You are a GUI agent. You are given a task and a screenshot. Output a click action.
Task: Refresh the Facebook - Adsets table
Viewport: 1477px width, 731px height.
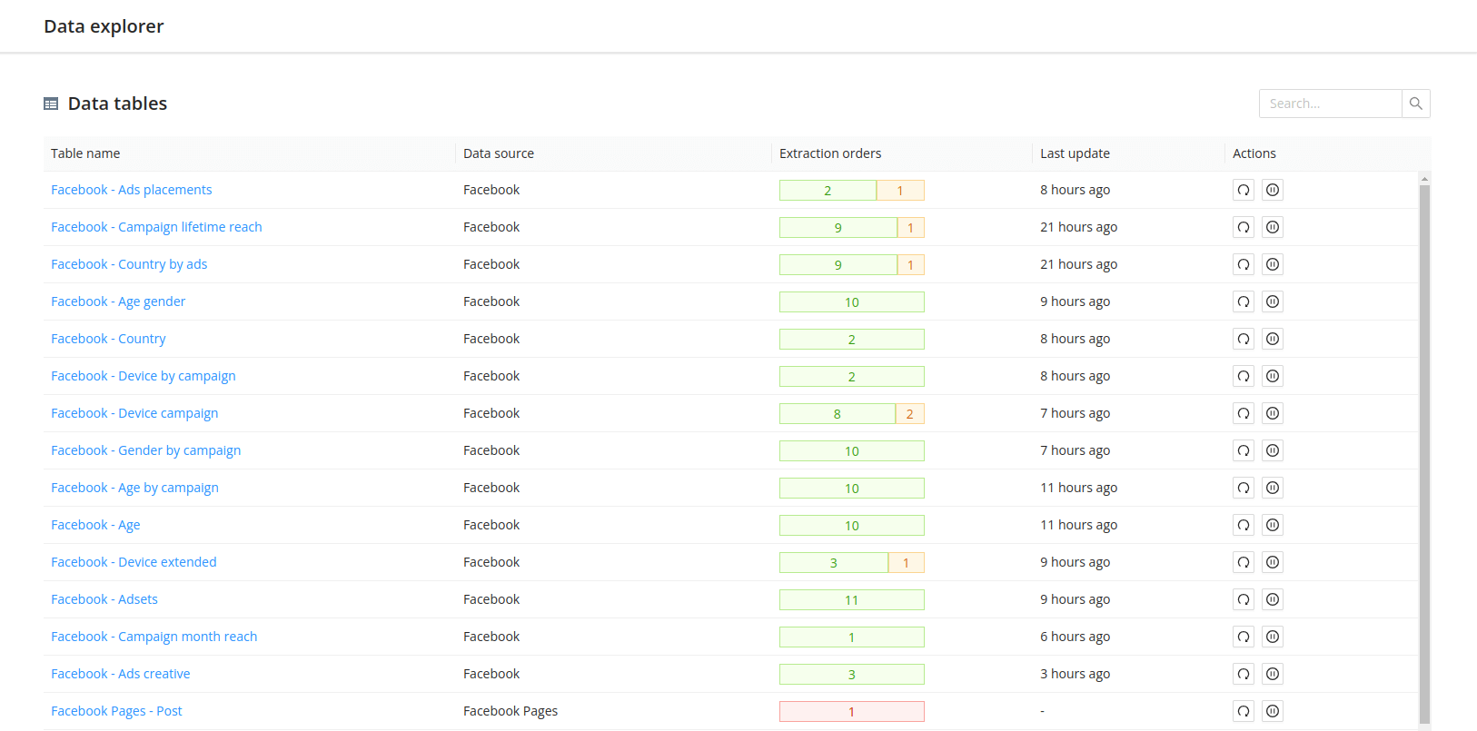[1244, 599]
